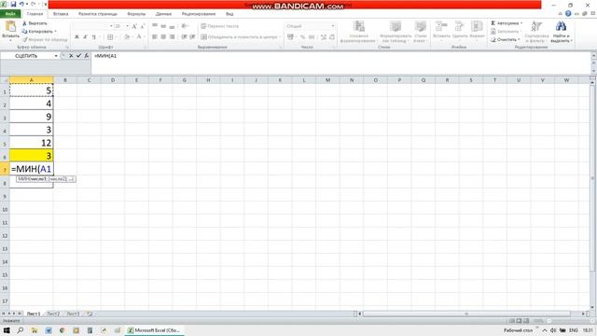Click Merge and Center button
Image resolution: width=597 pixels, height=336 pixels.
(x=239, y=37)
